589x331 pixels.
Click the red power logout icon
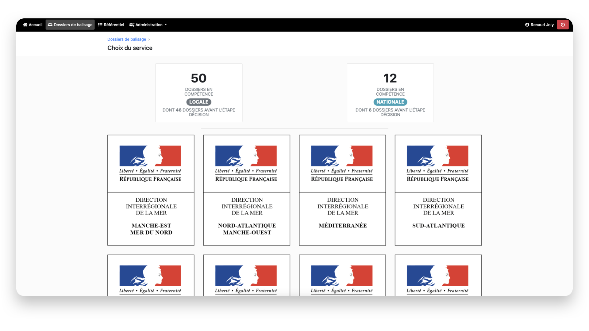[563, 25]
